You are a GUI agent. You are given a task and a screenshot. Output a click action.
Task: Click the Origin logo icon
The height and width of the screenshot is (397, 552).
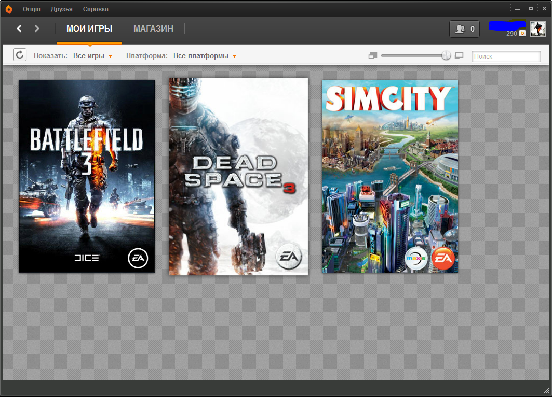point(9,9)
